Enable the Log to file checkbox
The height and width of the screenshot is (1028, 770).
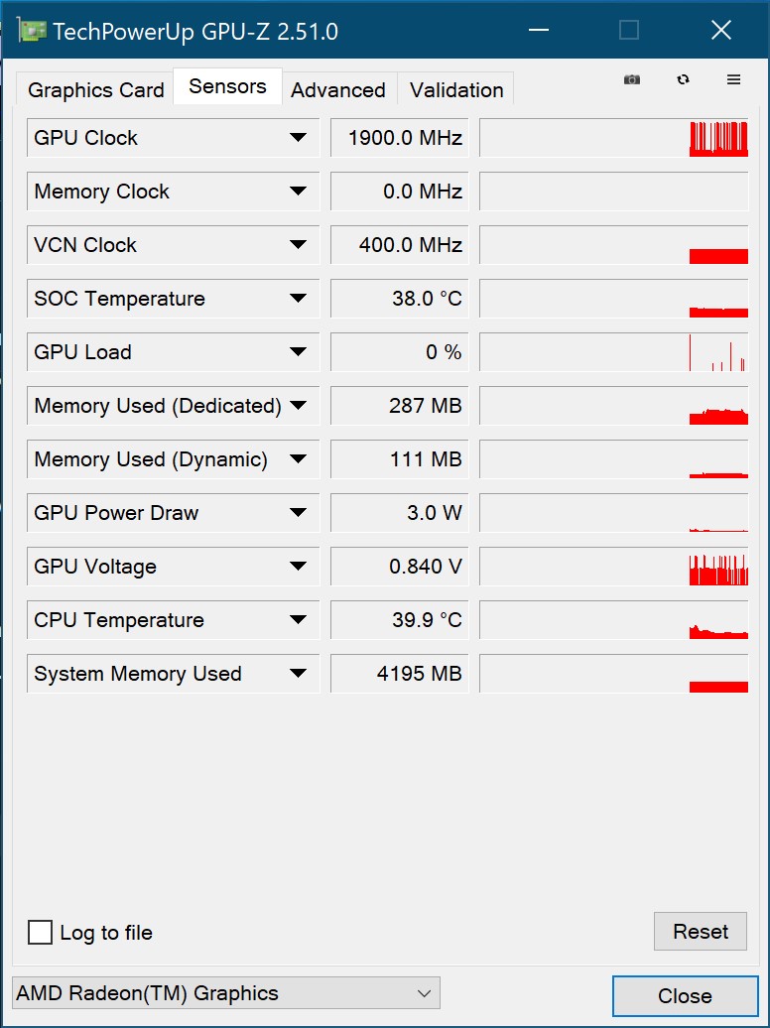tap(41, 933)
